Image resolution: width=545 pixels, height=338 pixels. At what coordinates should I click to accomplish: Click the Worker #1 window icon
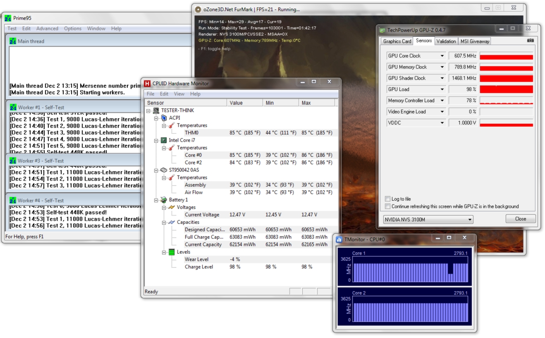tap(12, 107)
